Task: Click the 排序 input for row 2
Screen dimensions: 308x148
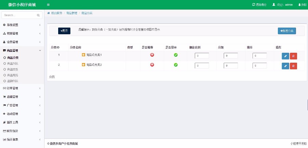Action: pos(259,65)
